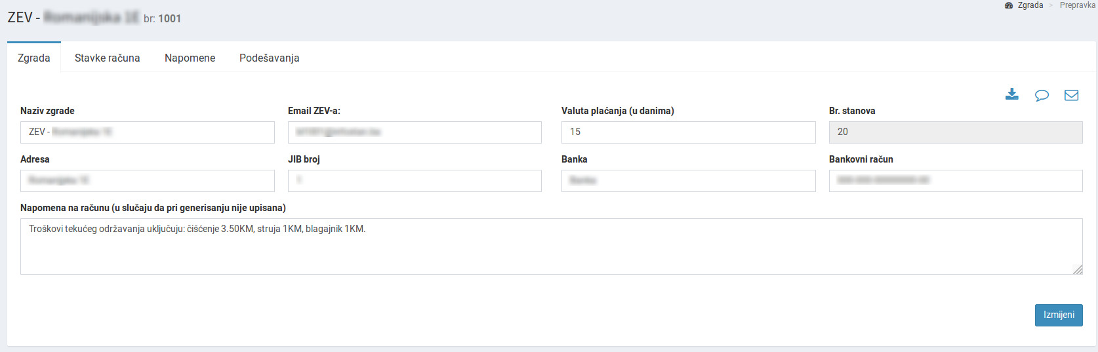
Task: Go to the Napomene tab
Action: [x=190, y=58]
